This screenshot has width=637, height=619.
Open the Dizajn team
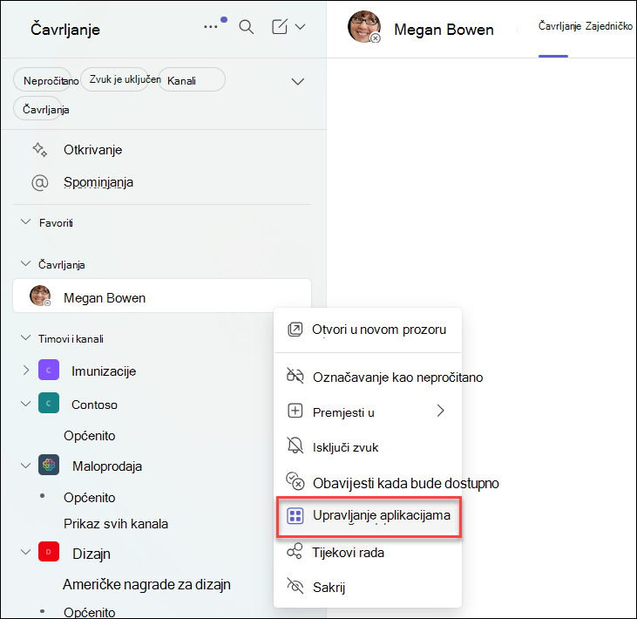click(x=91, y=554)
